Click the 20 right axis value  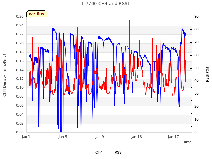coord(196,107)
